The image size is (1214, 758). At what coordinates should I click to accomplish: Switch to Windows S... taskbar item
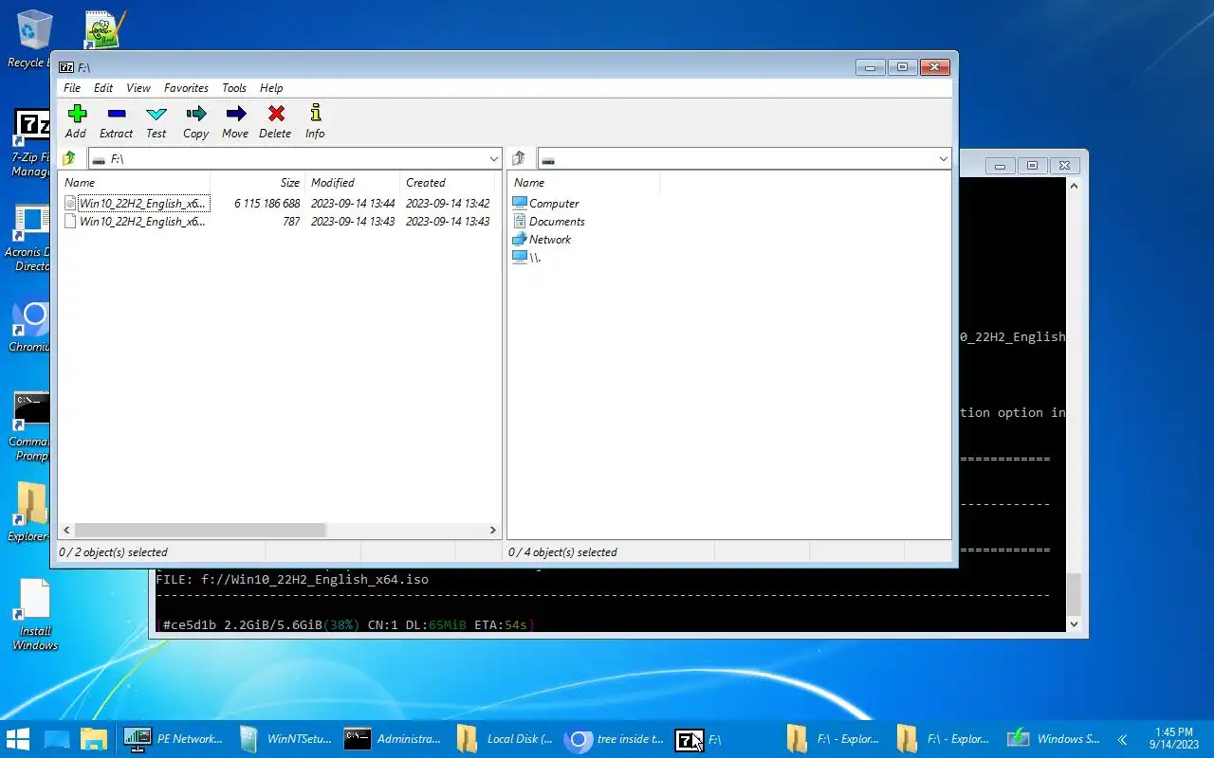pos(1054,739)
